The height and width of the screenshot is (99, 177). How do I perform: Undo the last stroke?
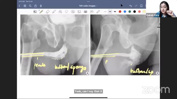coord(131,6)
